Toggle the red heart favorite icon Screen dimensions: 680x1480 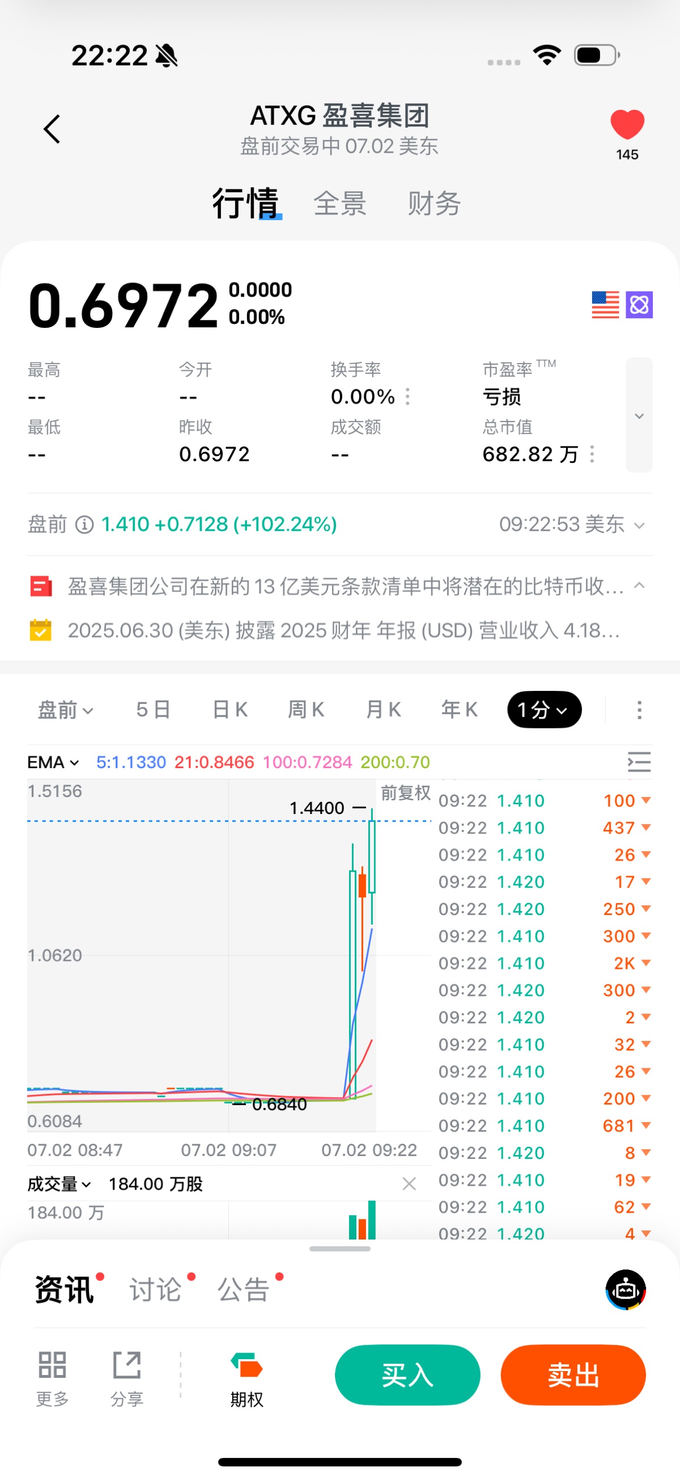pyautogui.click(x=627, y=124)
